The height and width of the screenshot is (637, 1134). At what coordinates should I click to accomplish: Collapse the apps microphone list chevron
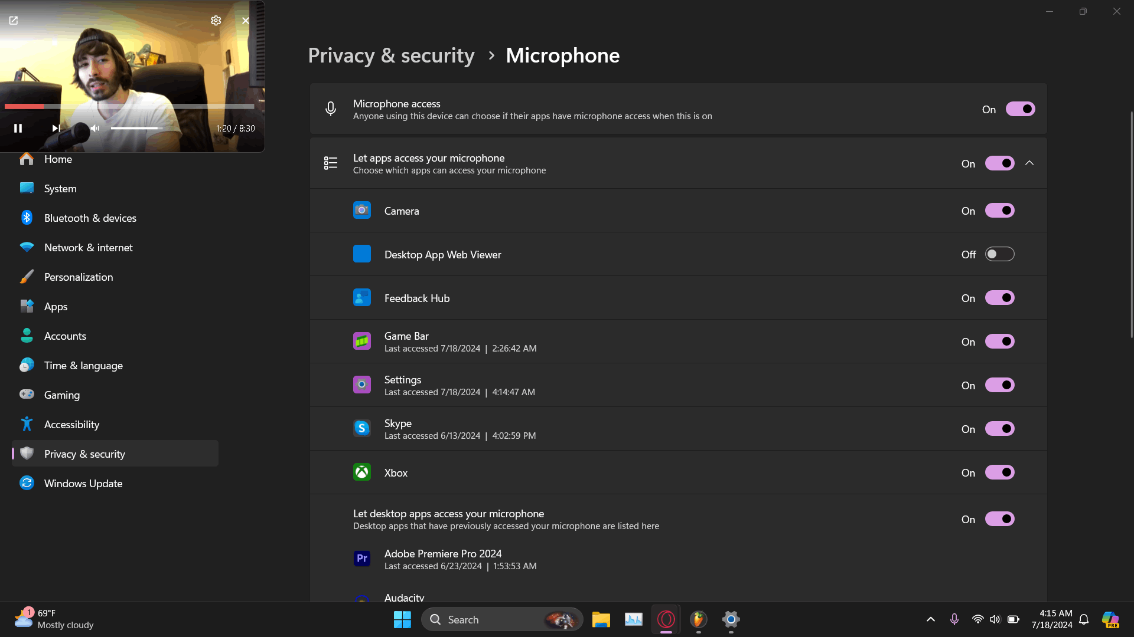click(x=1029, y=163)
